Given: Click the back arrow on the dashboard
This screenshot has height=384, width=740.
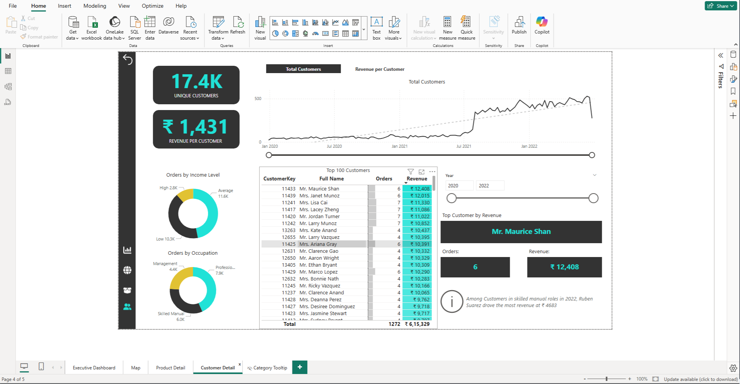Looking at the screenshot, I should tap(127, 60).
